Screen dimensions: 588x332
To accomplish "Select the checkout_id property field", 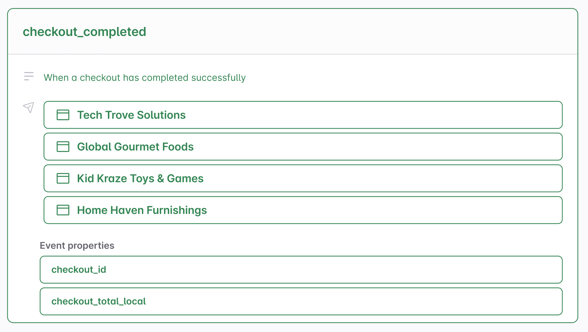I will 301,269.
